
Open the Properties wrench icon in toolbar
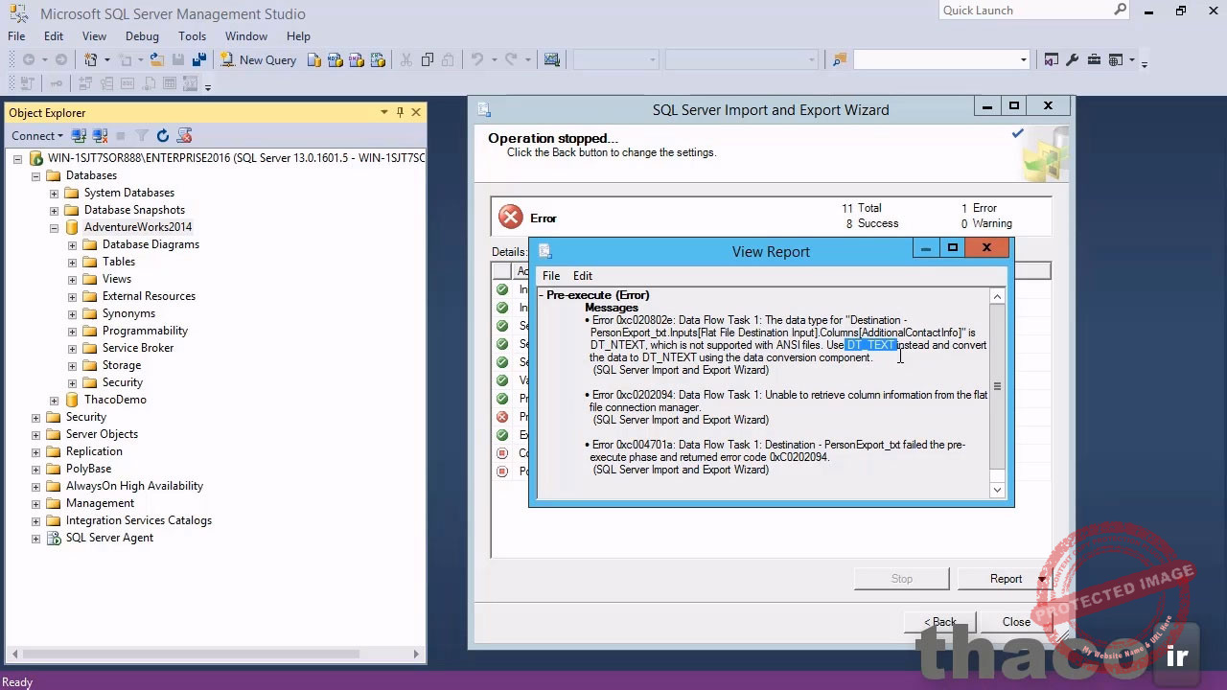[1072, 59]
